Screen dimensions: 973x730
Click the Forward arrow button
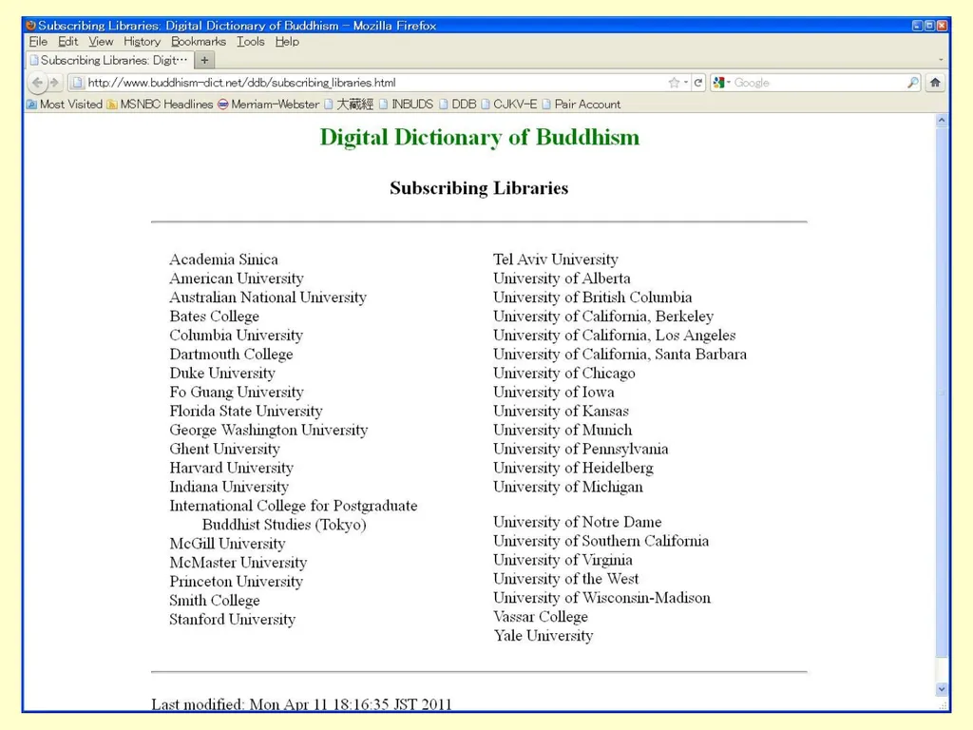(54, 83)
